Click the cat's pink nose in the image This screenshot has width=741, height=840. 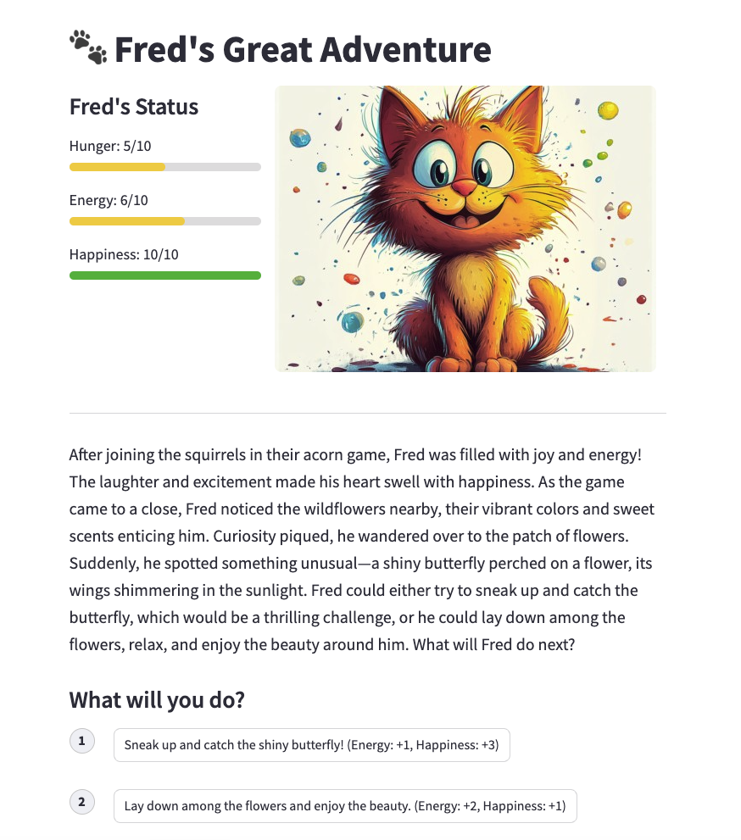point(462,186)
